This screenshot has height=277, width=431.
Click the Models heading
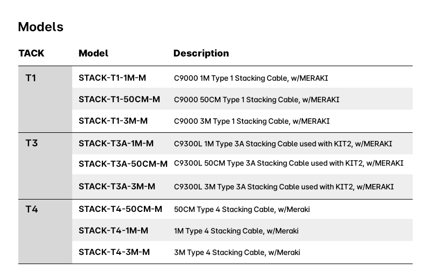coord(40,27)
